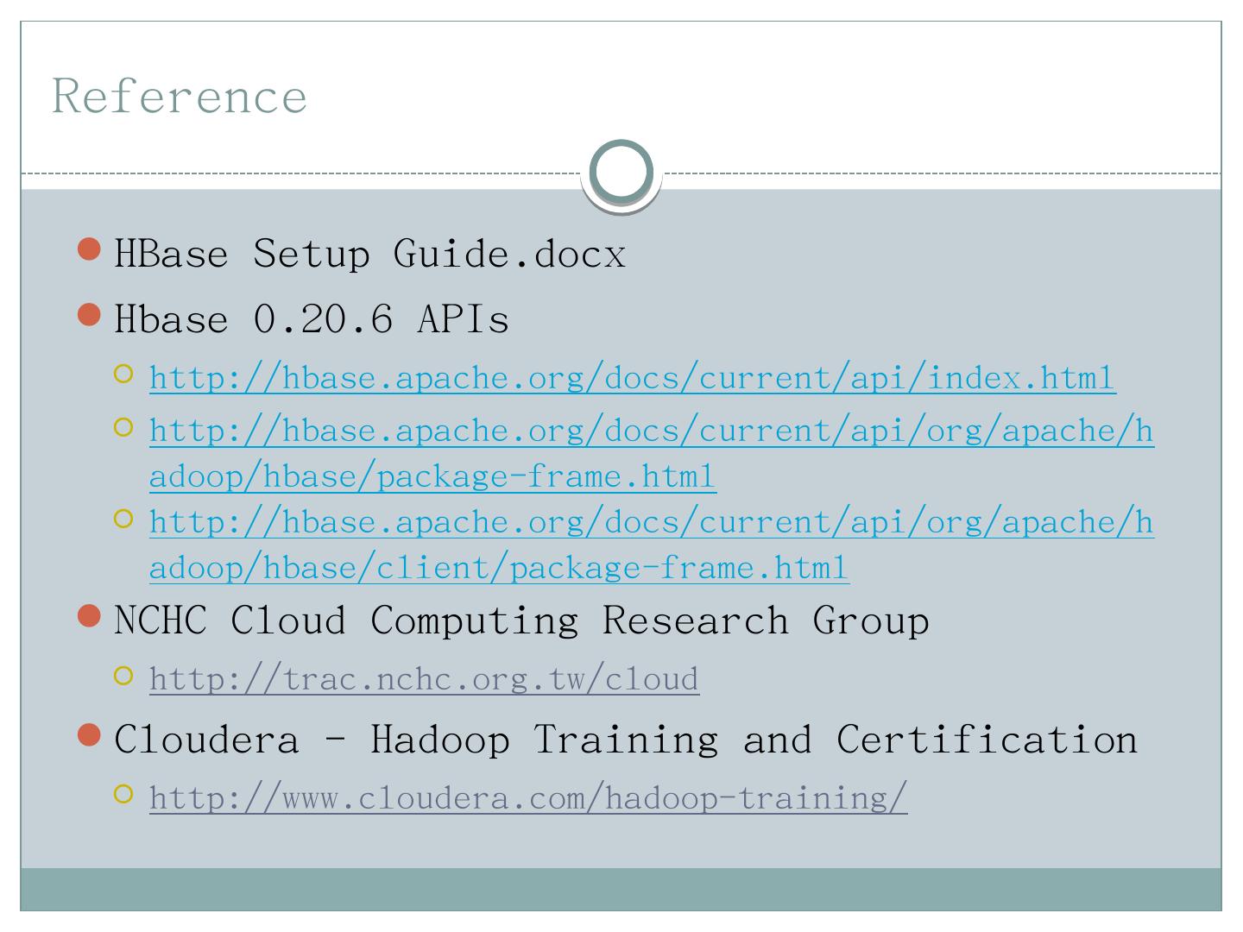Select the orange bullet next to Cloudera line
Screen dimensions: 1243x932
pyautogui.click(x=89, y=735)
